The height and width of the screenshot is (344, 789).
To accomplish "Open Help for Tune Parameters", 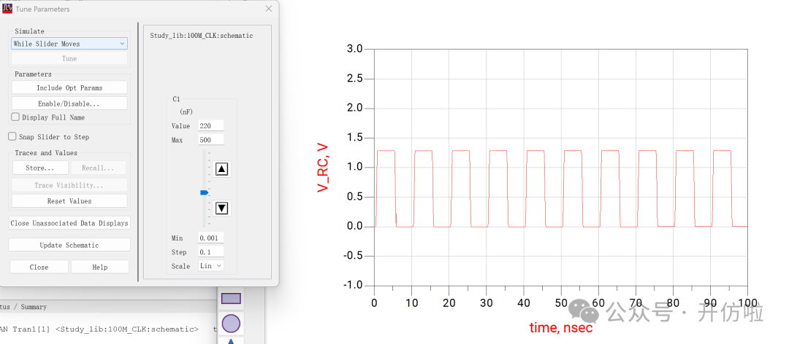I will [x=100, y=267].
